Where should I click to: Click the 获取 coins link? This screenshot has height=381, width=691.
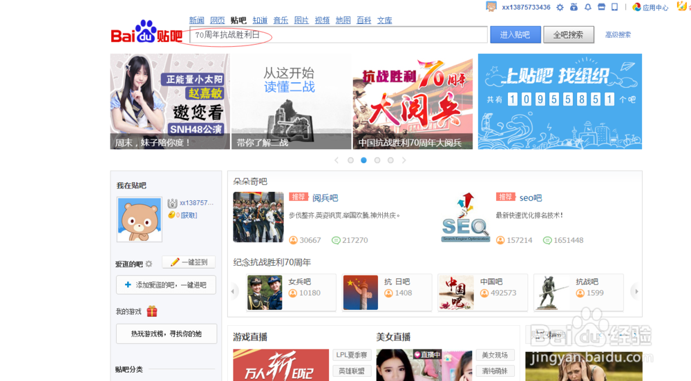(x=189, y=215)
